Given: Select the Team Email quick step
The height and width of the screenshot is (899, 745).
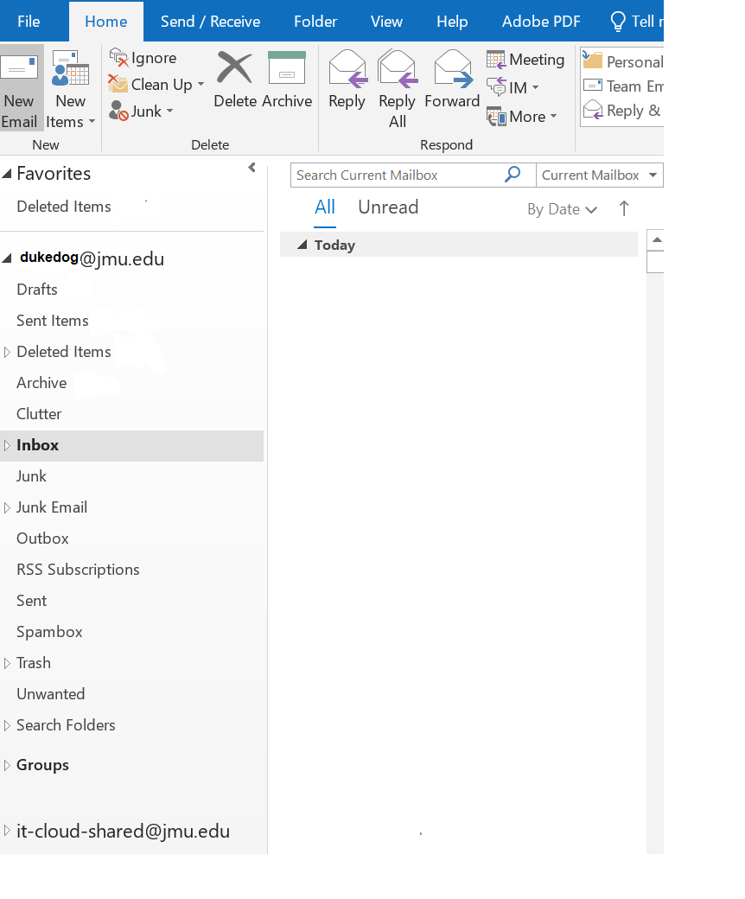Looking at the screenshot, I should (623, 86).
